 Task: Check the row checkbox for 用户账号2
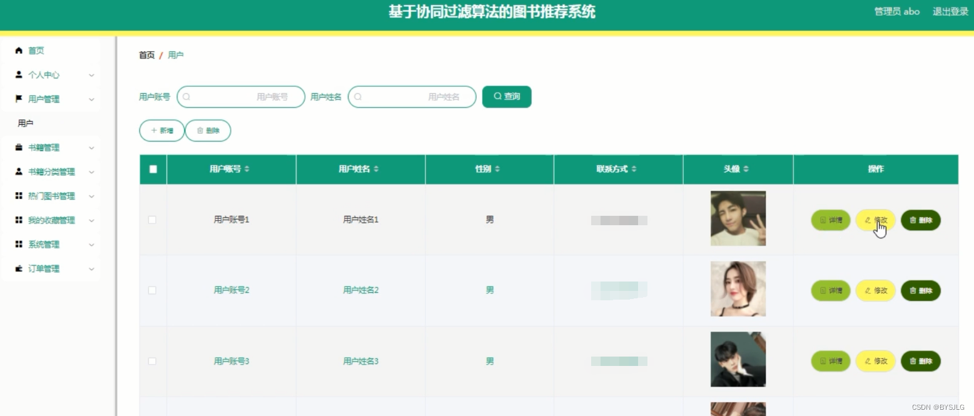[x=152, y=290]
